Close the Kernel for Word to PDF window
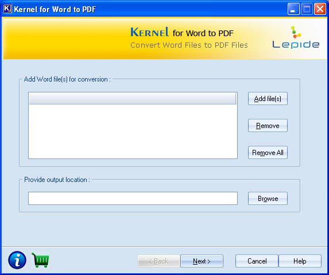This screenshot has height=275, width=329. [x=320, y=9]
